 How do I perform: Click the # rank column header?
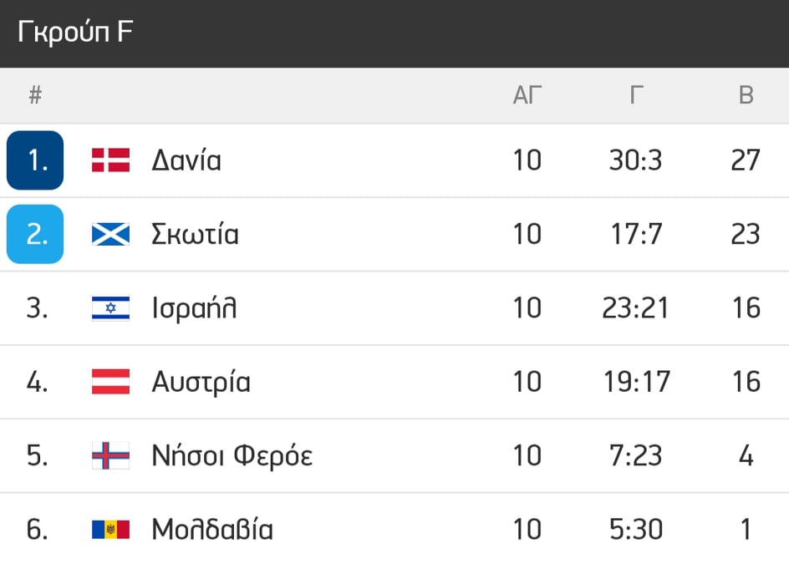[x=35, y=95]
